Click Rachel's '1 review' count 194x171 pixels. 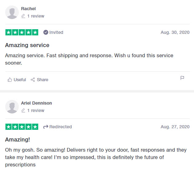[36, 16]
